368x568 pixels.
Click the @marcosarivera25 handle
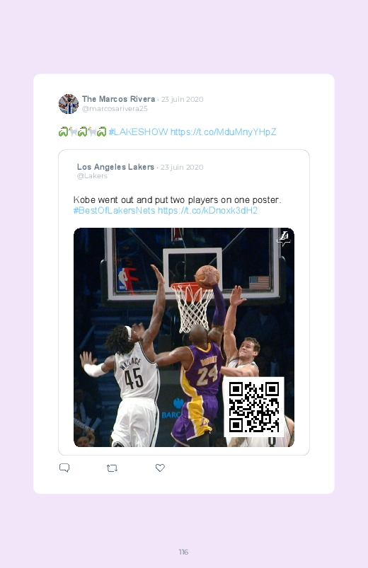click(x=115, y=109)
